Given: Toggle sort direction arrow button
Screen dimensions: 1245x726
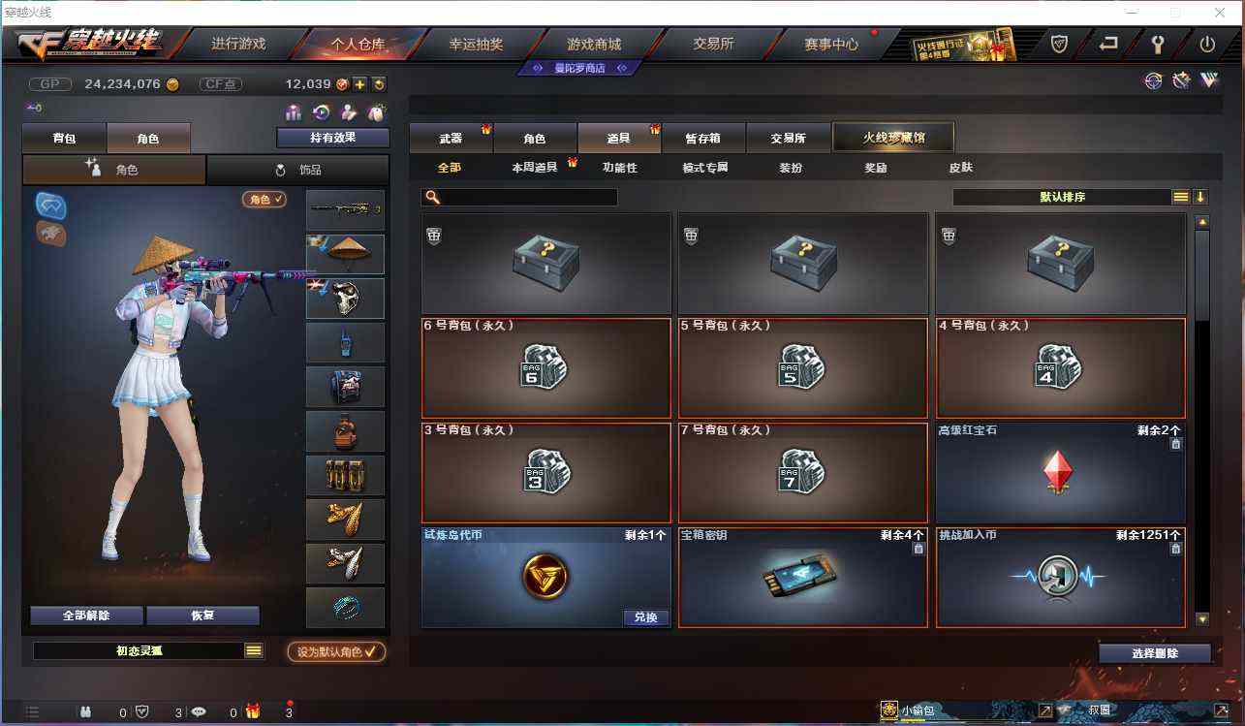Looking at the screenshot, I should [x=1200, y=197].
